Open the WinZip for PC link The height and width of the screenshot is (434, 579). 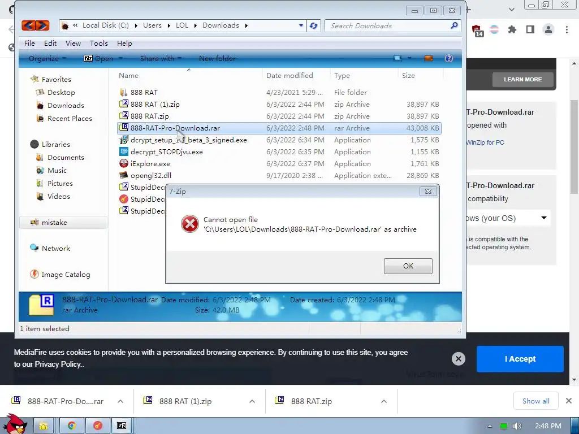coord(485,142)
